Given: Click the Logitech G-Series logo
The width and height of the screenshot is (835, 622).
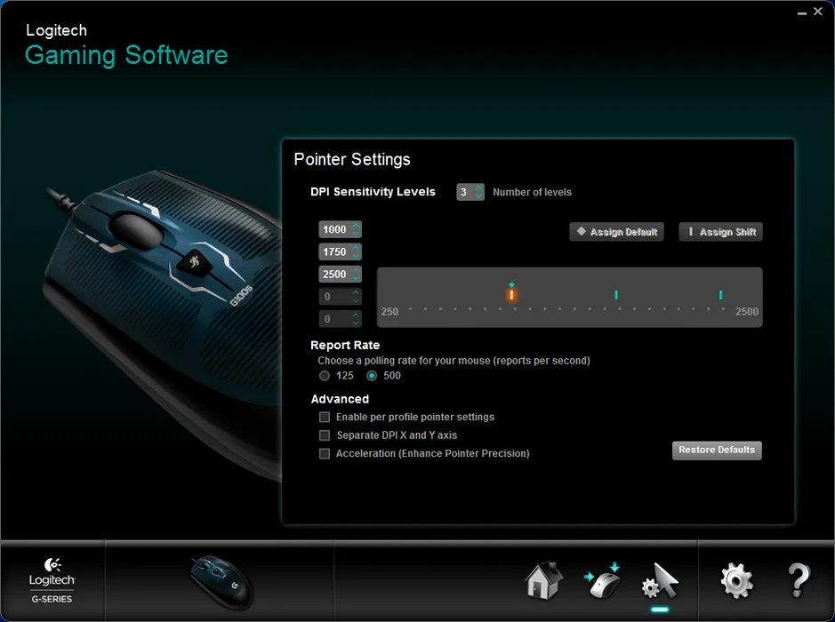Looking at the screenshot, I should pyautogui.click(x=52, y=581).
